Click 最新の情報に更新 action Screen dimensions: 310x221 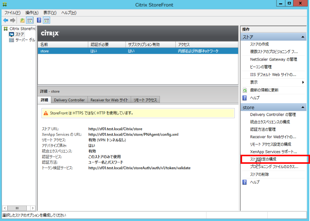point(264,90)
